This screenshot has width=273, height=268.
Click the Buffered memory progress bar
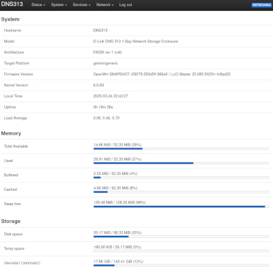[181, 178]
